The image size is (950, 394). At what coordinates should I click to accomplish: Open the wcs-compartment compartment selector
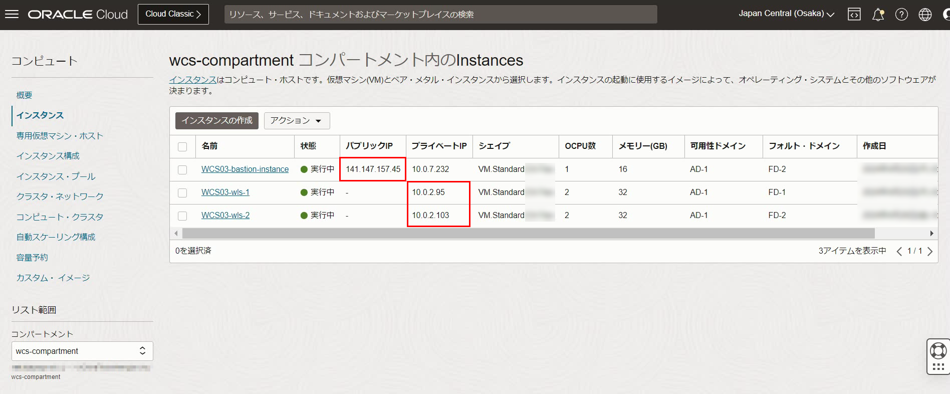tap(82, 351)
